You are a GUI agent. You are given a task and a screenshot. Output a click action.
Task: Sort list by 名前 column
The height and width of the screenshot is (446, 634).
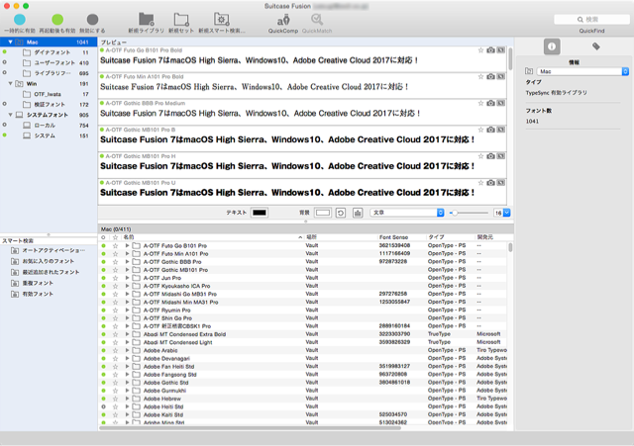[x=213, y=237]
